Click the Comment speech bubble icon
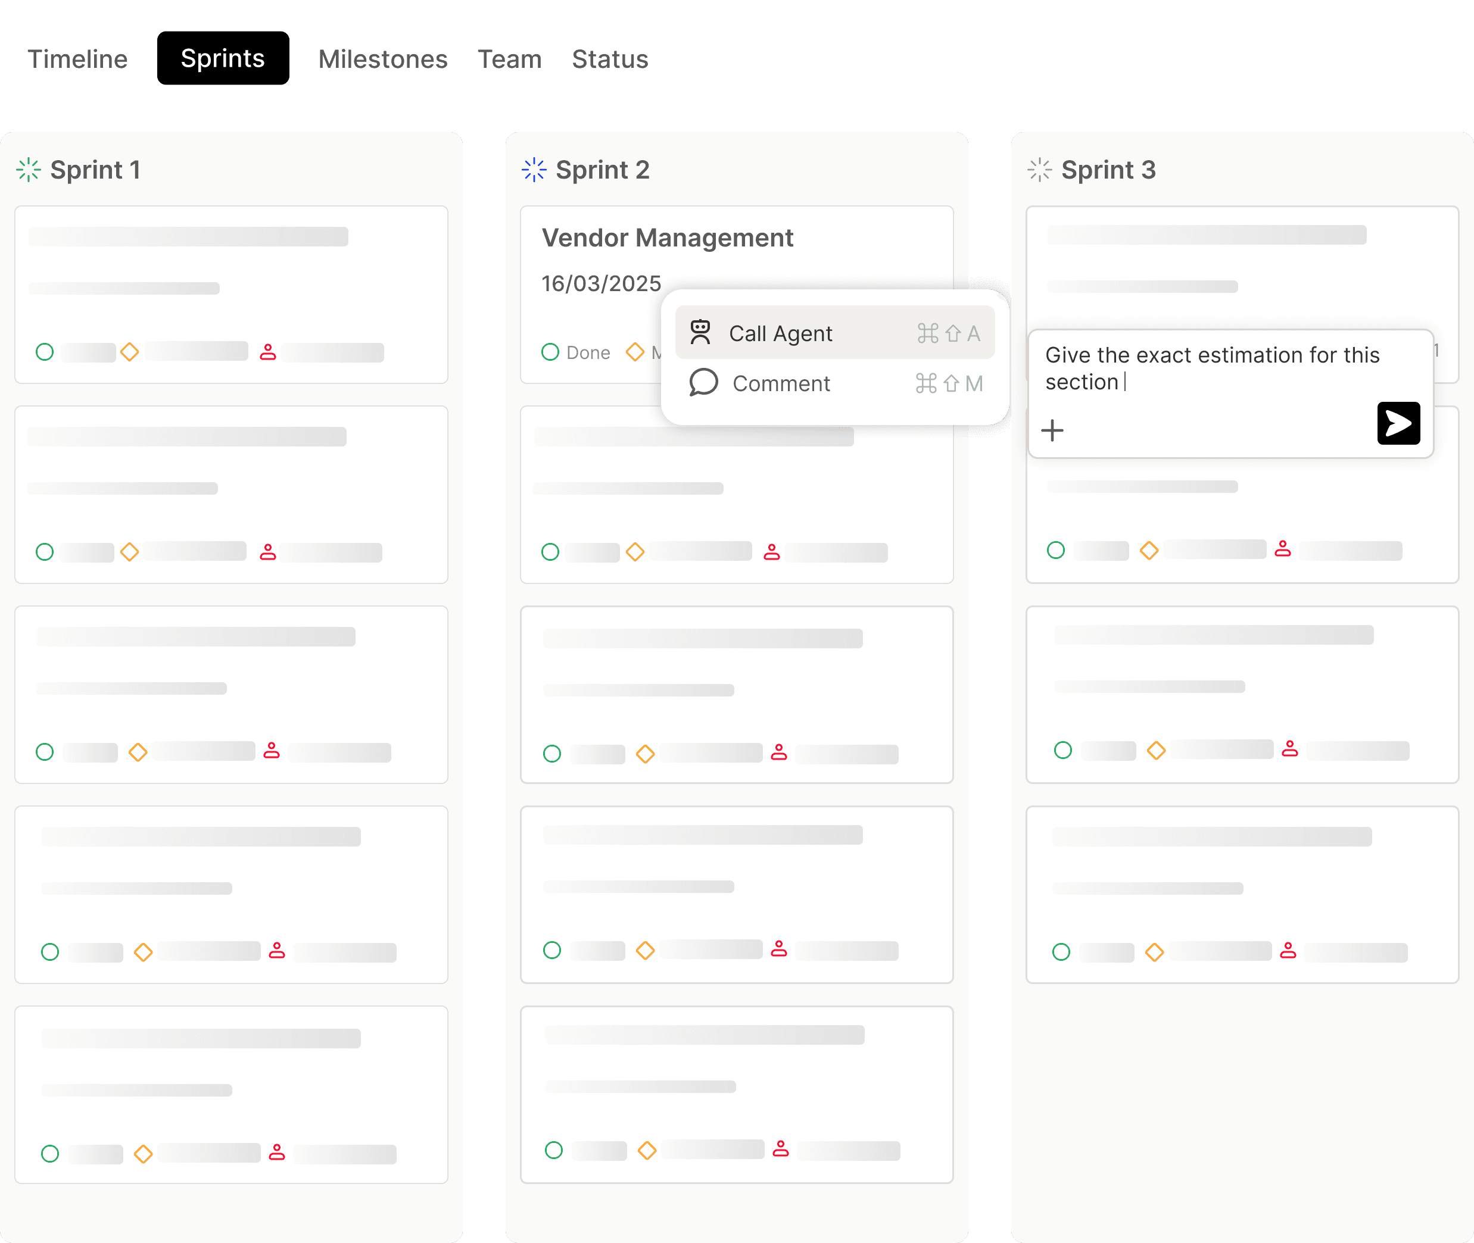This screenshot has height=1243, width=1474. (x=703, y=383)
